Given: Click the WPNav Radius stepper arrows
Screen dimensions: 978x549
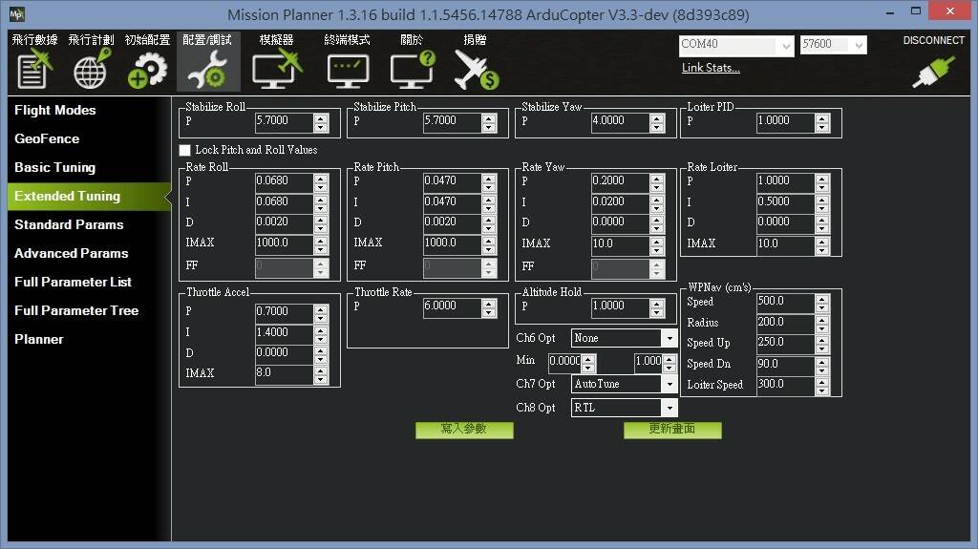Looking at the screenshot, I should pos(822,323).
